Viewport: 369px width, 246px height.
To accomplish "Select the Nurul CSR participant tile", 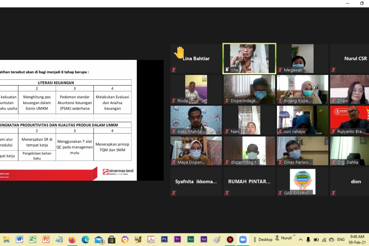I will point(349,59).
